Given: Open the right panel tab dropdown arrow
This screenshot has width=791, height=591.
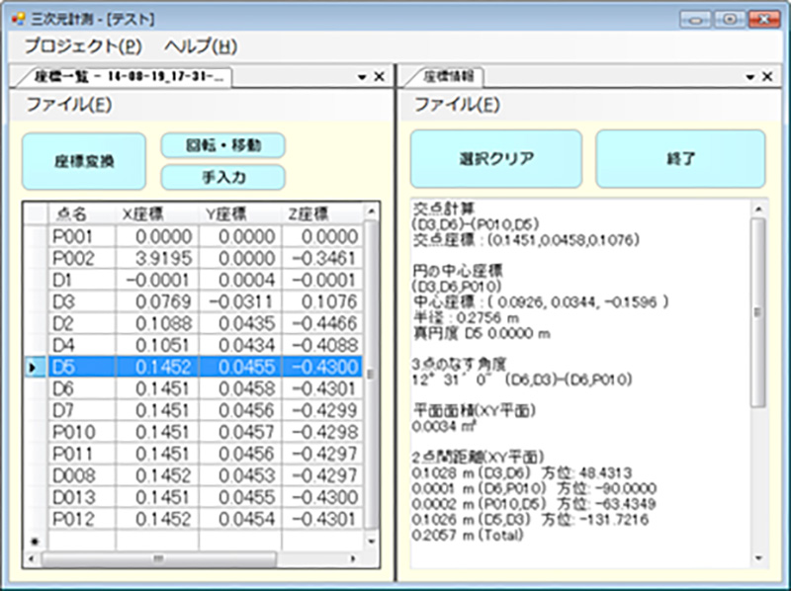Looking at the screenshot, I should [751, 76].
